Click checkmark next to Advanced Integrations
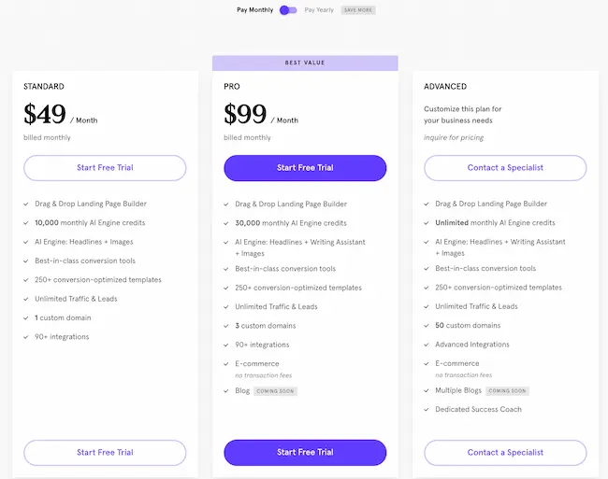Viewport: 608px width, 479px height. coord(427,345)
